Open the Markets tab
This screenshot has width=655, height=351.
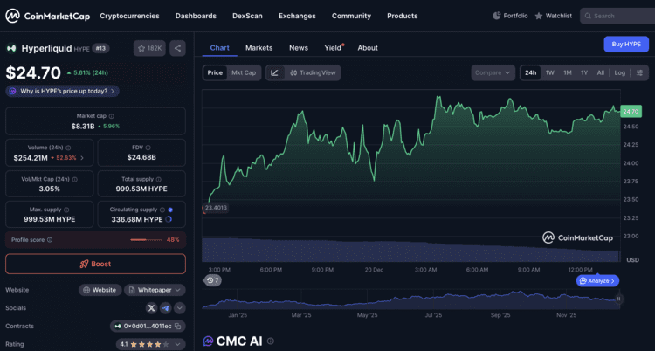point(259,48)
